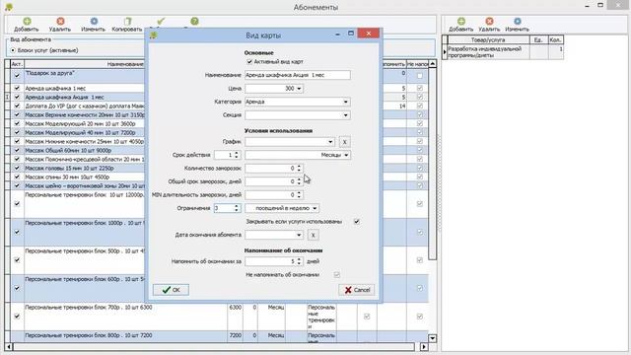Click the Общий срок заморозок spinner arrows
The image size is (631, 355).
pyautogui.click(x=299, y=181)
